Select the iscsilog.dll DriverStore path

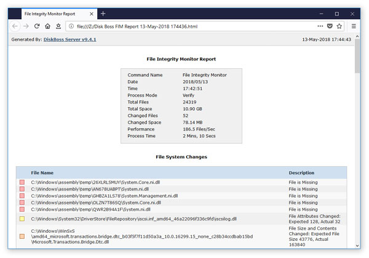coord(133,219)
